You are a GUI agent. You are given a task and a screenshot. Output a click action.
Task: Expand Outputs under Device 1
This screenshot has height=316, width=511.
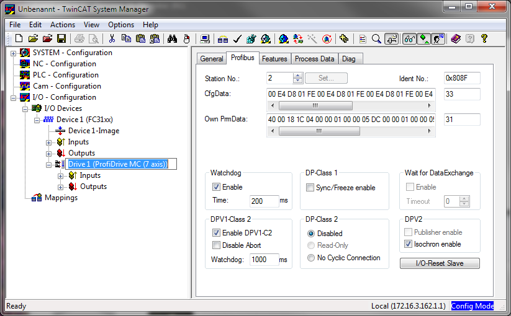coord(48,154)
